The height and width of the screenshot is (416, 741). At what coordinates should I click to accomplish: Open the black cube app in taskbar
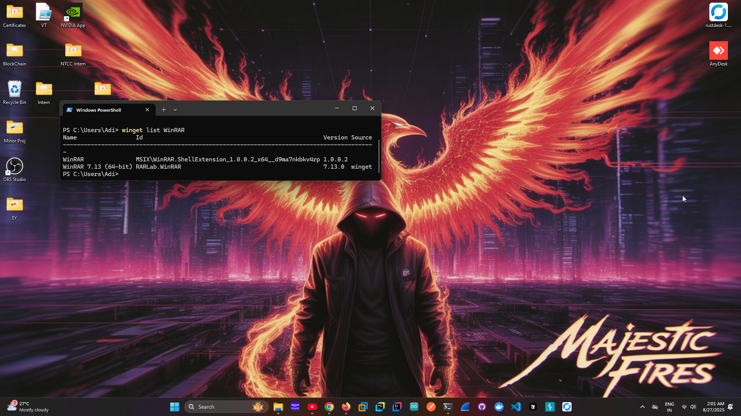tap(533, 407)
